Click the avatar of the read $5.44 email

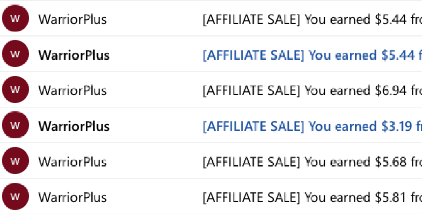(15, 18)
